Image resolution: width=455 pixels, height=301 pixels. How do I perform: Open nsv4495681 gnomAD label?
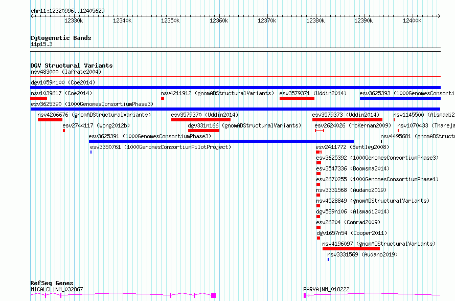point(418,136)
